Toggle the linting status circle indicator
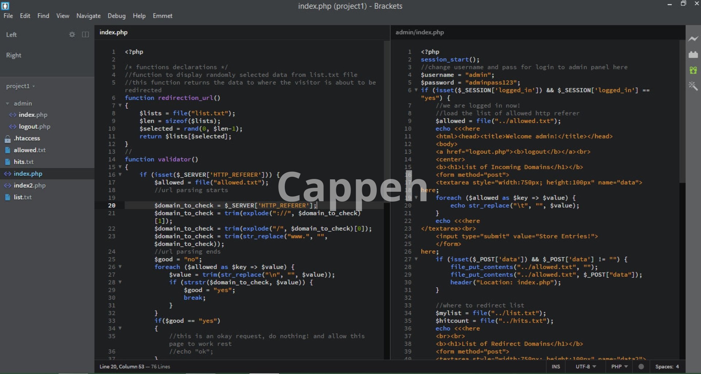The height and width of the screenshot is (374, 701). click(641, 367)
